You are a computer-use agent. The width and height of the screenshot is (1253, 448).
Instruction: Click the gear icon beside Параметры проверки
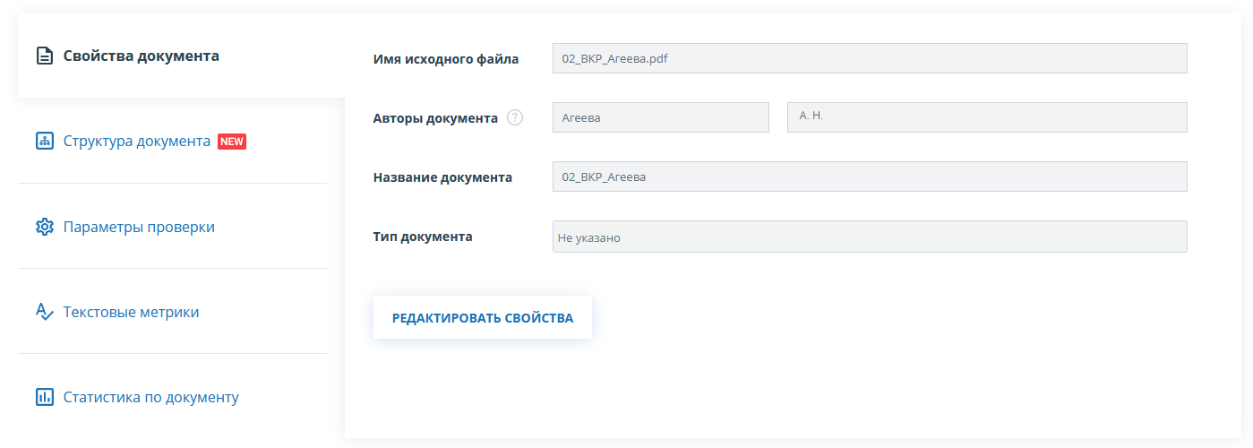tap(45, 227)
